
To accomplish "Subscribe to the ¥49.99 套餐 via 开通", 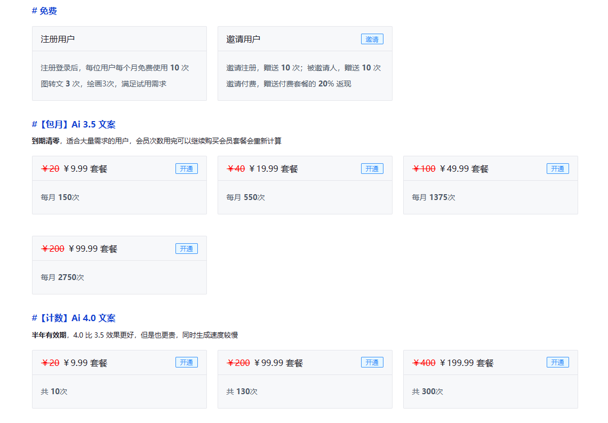I will point(557,169).
